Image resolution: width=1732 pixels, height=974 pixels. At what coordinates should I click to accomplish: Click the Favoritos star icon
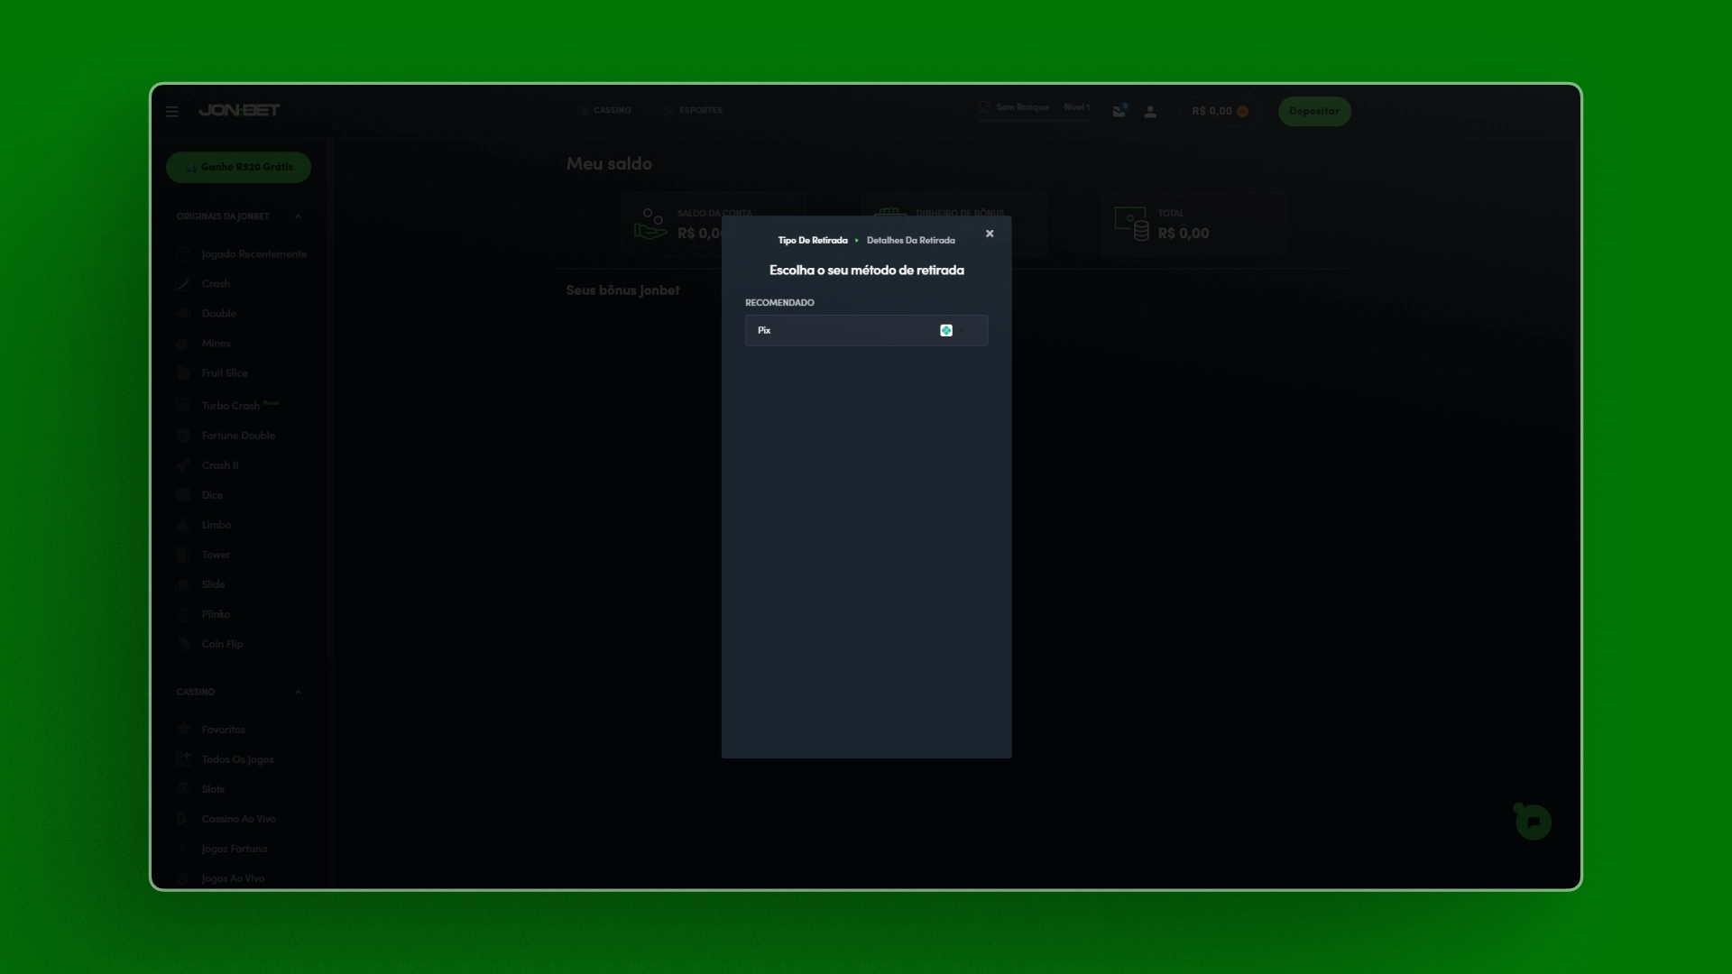(184, 729)
